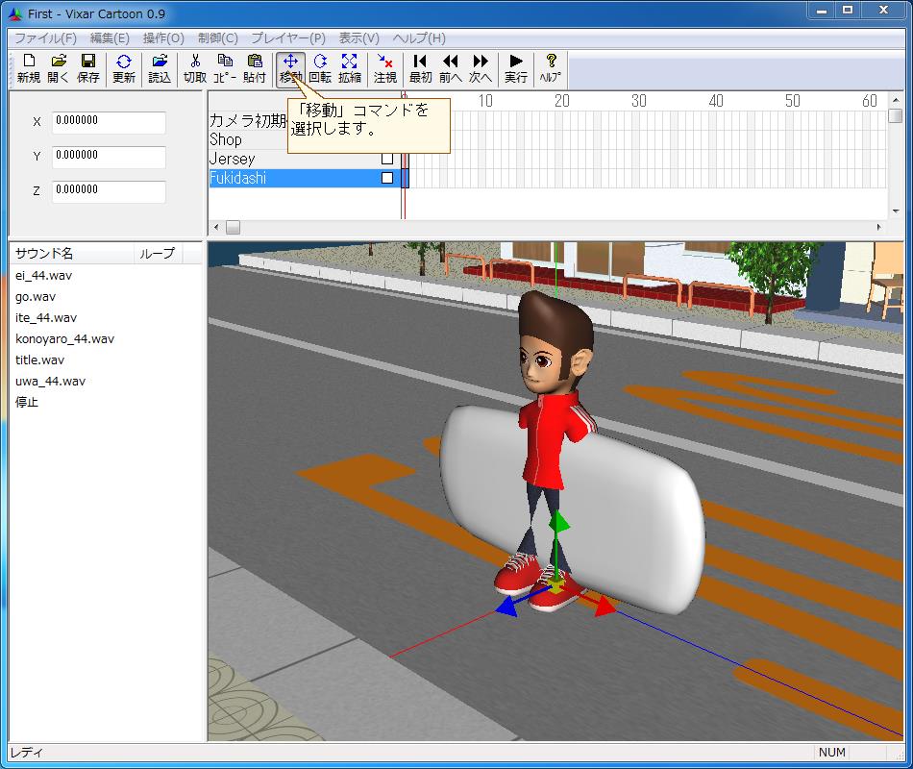
Task: Select the Scale (拡縮) tool
Action: point(350,68)
